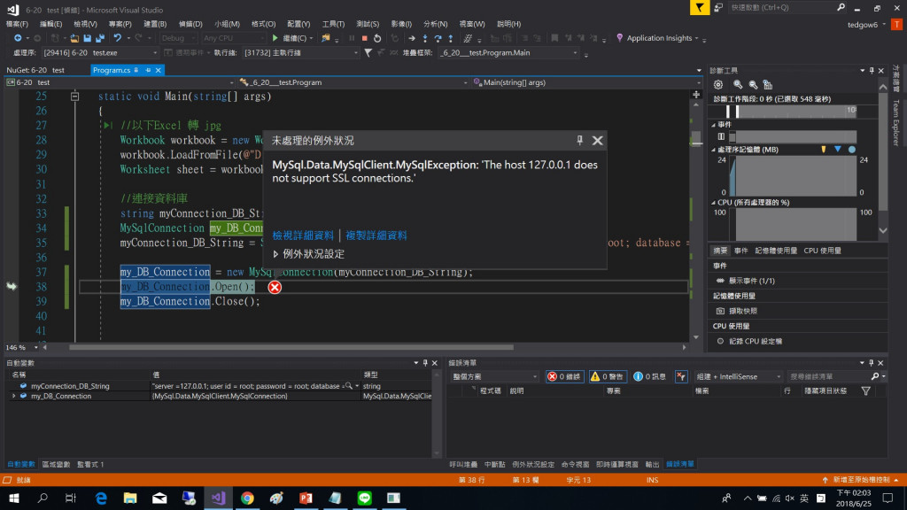Open the Build + IntelliSense dropdown in Error List

738,376
